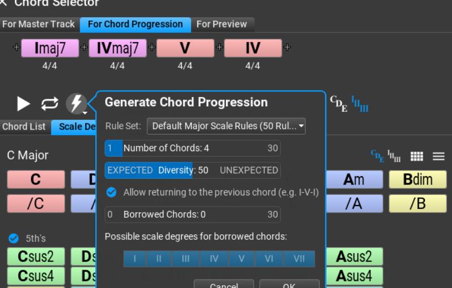Click the lightning generate progression icon

click(x=75, y=103)
